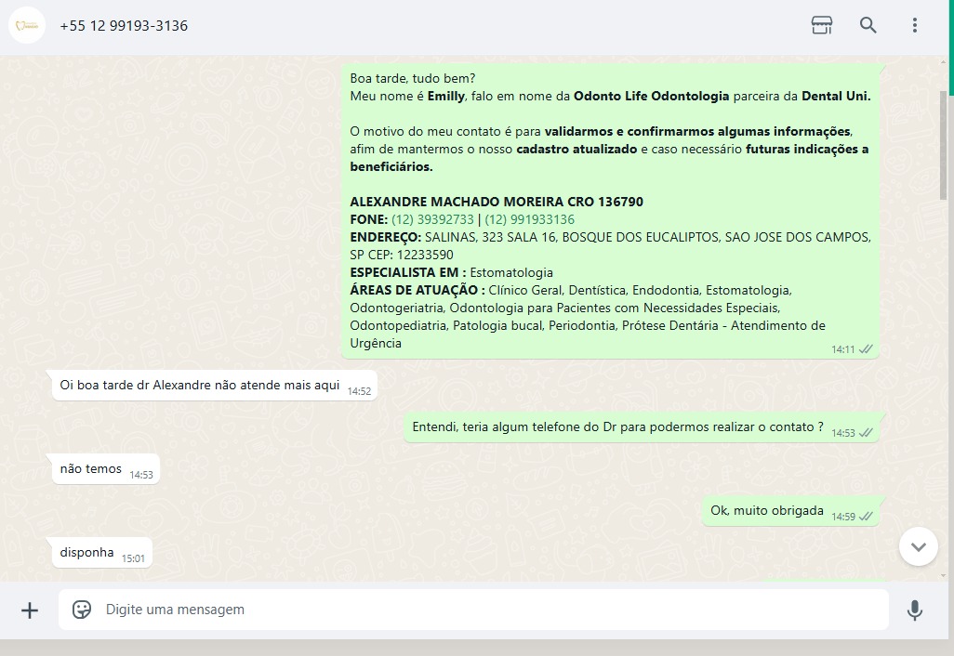Click the 15:01 timestamp beside disponha
The height and width of the screenshot is (656, 954).
coord(133,558)
